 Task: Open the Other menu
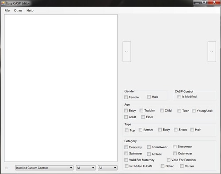pyautogui.click(x=18, y=11)
